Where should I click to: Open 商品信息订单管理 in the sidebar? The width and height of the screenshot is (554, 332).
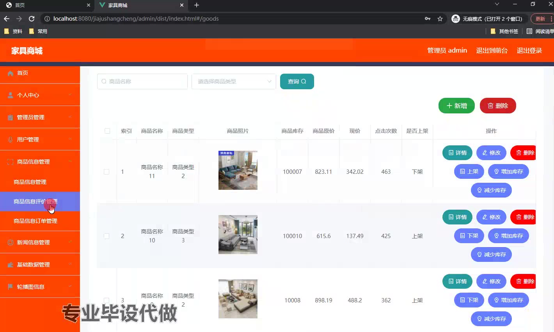click(x=36, y=221)
